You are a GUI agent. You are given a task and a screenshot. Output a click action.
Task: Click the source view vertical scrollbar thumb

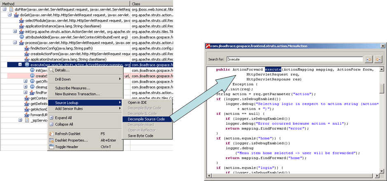coord(382,88)
